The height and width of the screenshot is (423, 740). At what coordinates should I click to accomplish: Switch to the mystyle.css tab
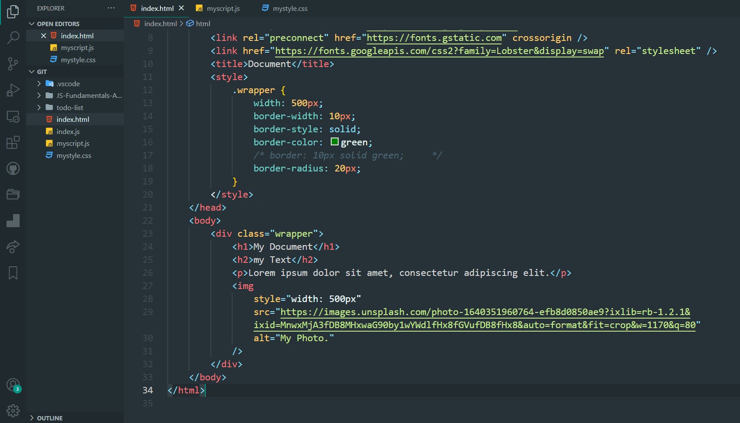coord(290,8)
